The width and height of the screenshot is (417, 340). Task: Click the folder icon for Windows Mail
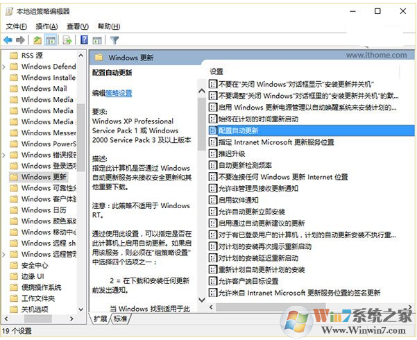click(x=14, y=89)
